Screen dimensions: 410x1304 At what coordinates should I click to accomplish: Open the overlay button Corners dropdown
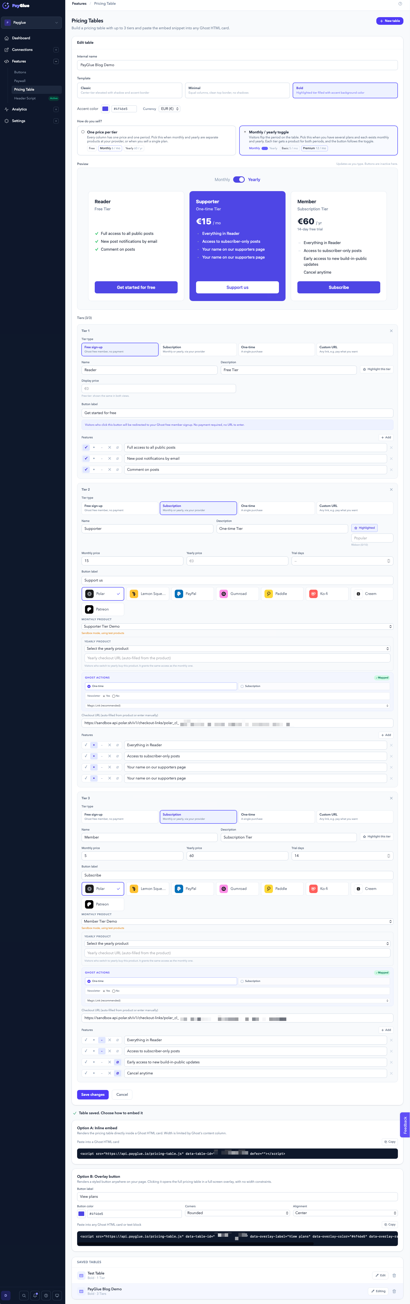point(237,1213)
